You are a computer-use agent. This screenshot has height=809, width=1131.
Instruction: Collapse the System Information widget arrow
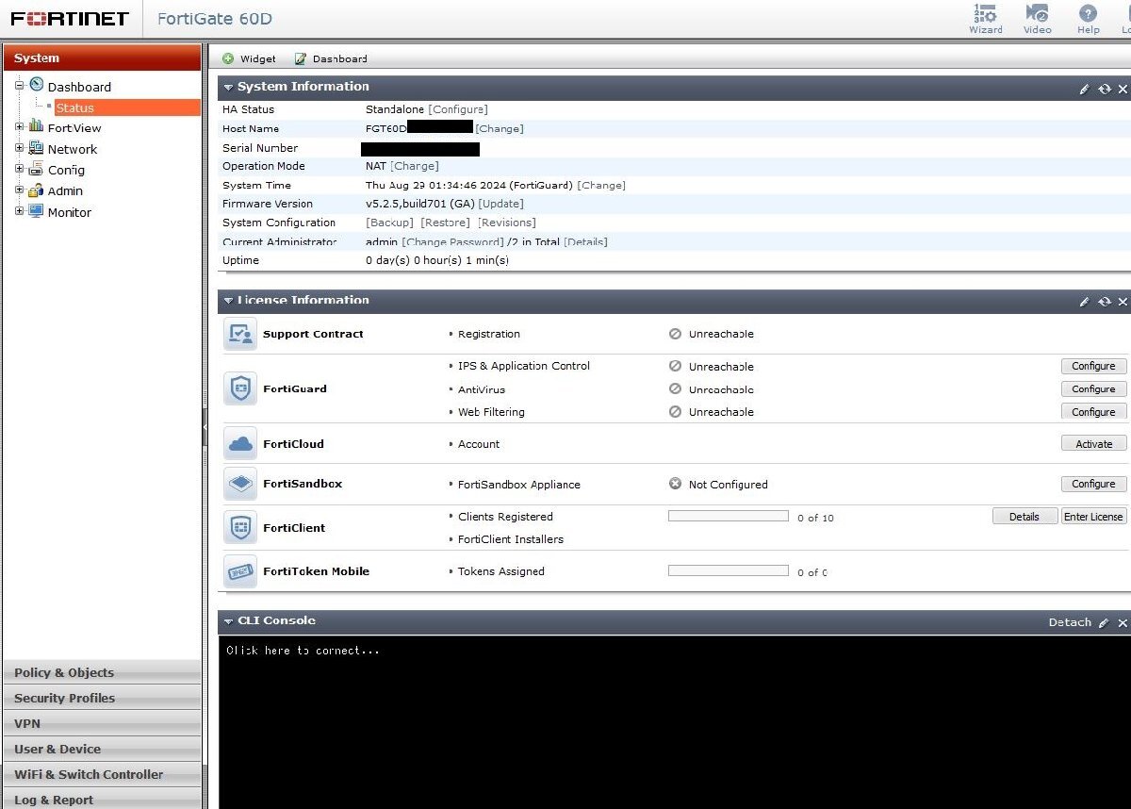228,88
